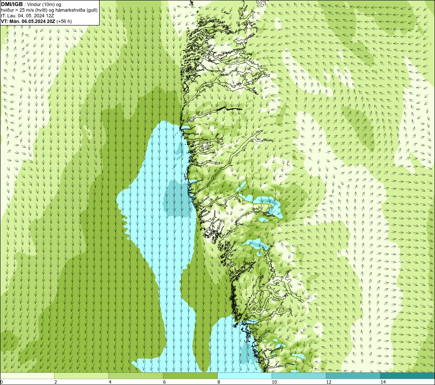Click the legend label '12'
Viewport: 435px width, 385px height.
328,382
